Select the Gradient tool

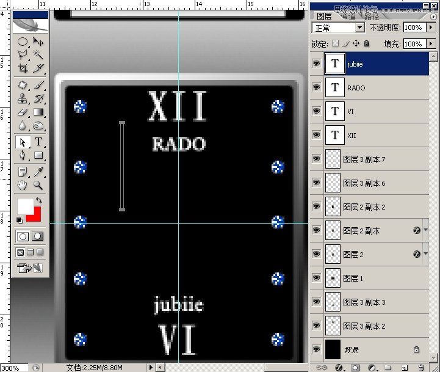[x=38, y=112]
